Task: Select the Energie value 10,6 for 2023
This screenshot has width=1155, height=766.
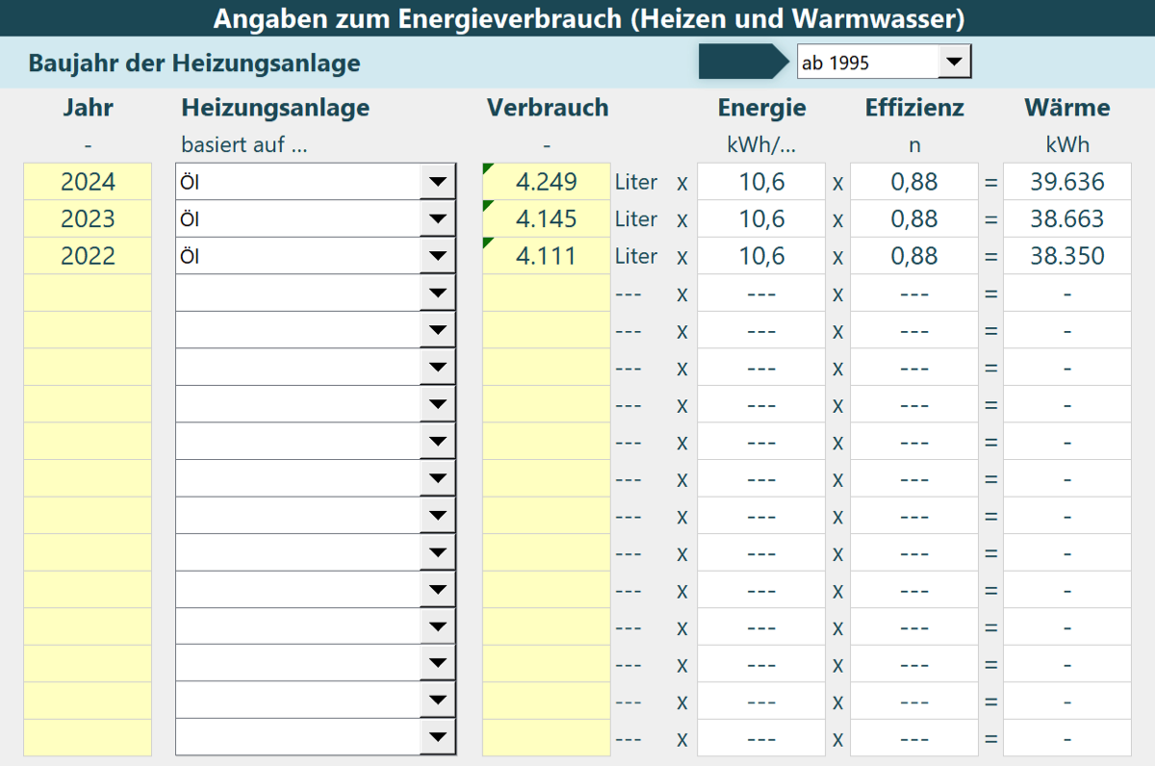Action: click(x=761, y=218)
